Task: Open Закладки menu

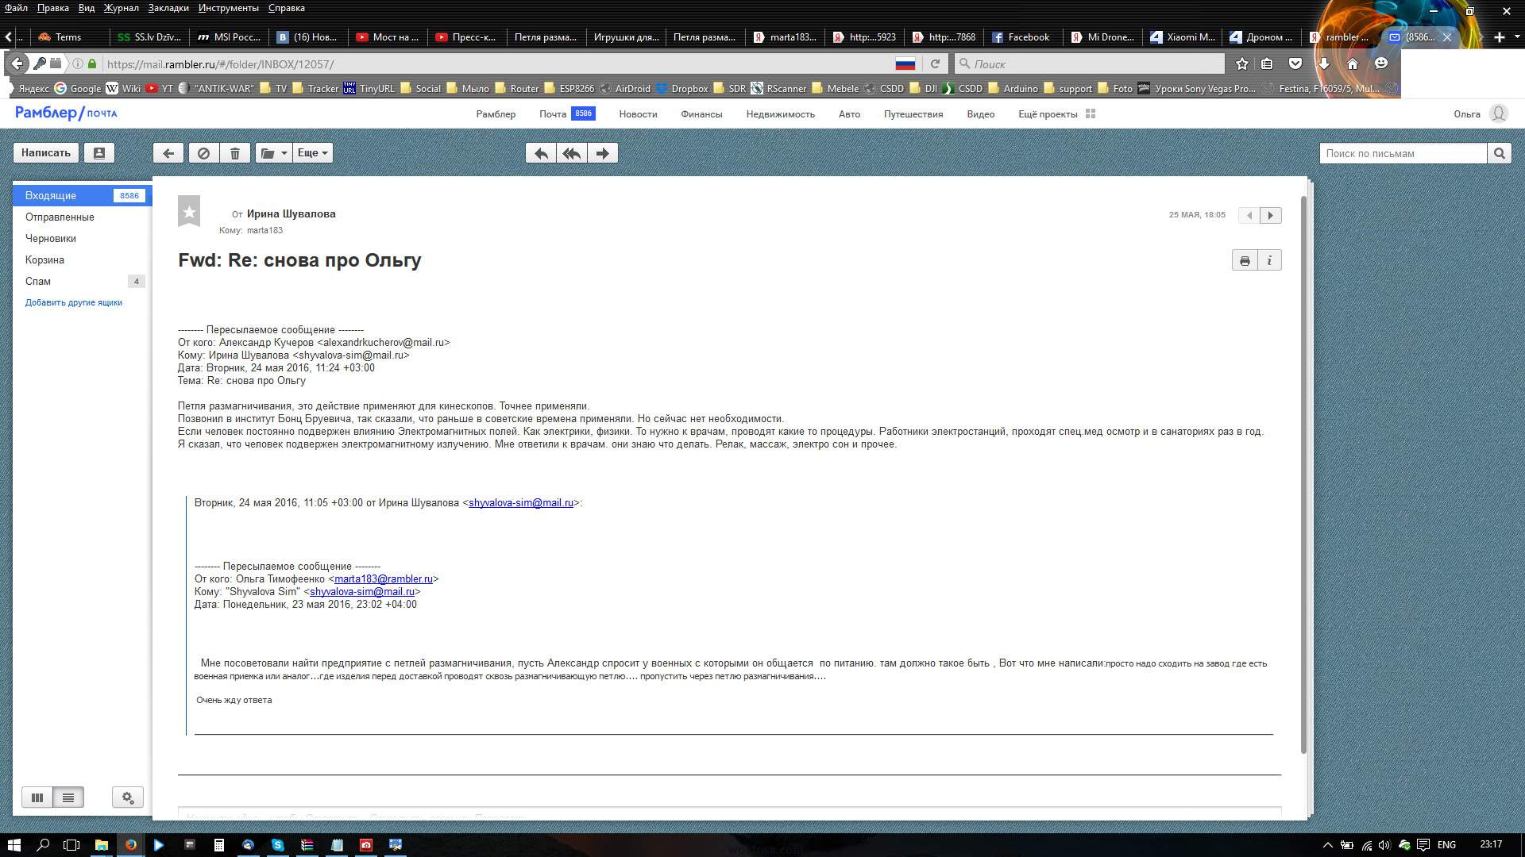Action: (168, 8)
